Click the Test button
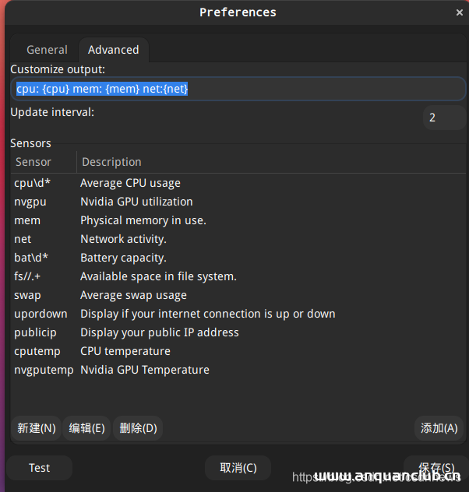 [39, 468]
